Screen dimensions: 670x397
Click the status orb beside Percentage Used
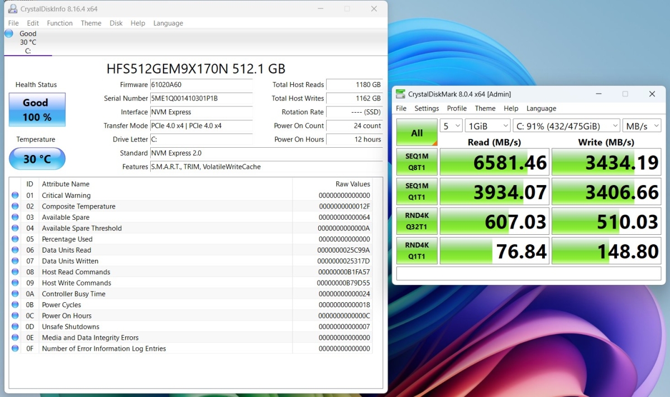15,239
